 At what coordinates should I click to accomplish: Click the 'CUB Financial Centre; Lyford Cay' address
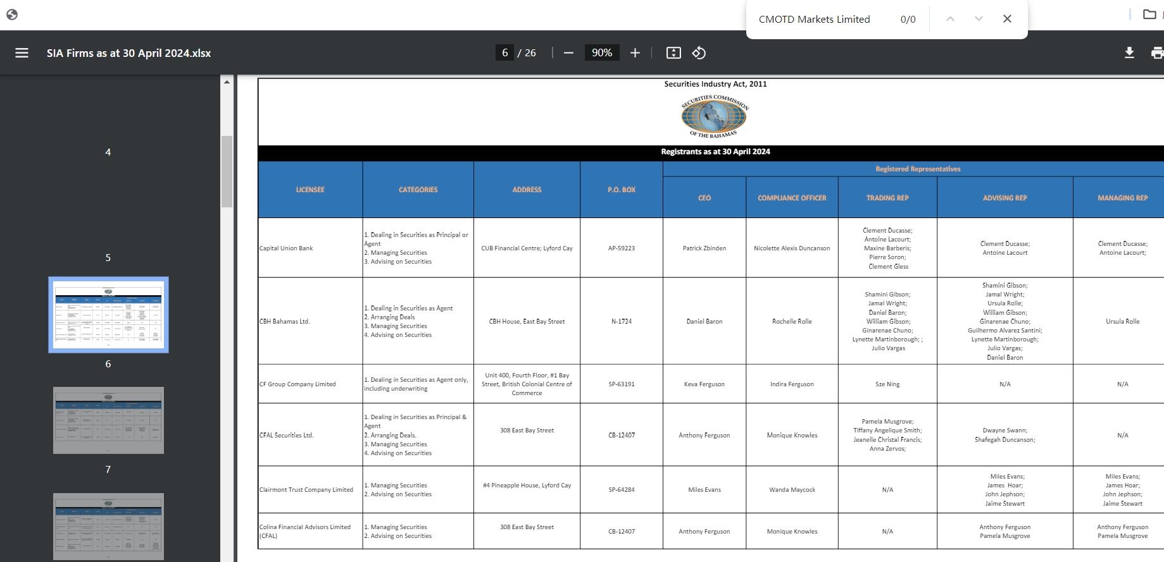click(x=527, y=248)
